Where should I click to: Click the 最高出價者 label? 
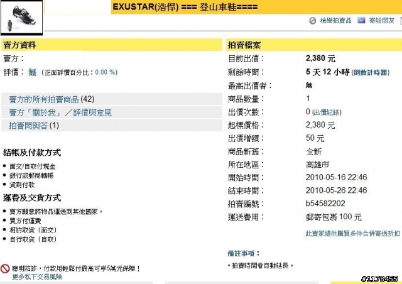[250, 85]
